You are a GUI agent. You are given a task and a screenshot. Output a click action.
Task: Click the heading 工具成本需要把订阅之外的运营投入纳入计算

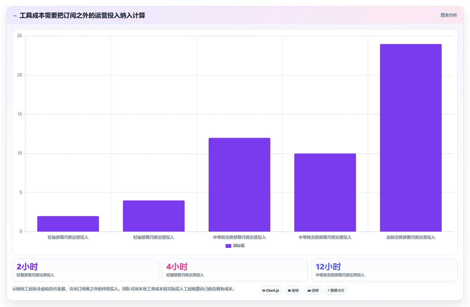pos(82,15)
